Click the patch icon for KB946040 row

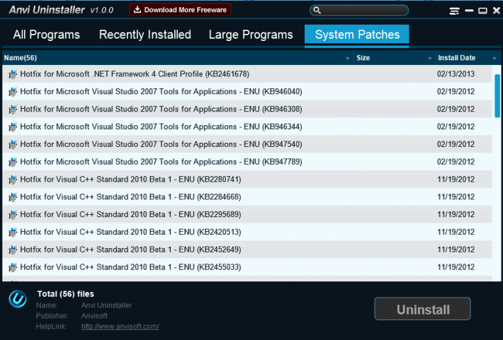tap(13, 92)
